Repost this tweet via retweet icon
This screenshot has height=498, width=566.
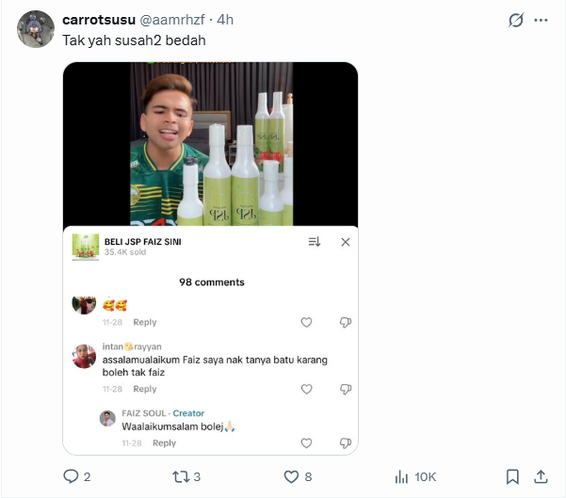[x=182, y=476]
